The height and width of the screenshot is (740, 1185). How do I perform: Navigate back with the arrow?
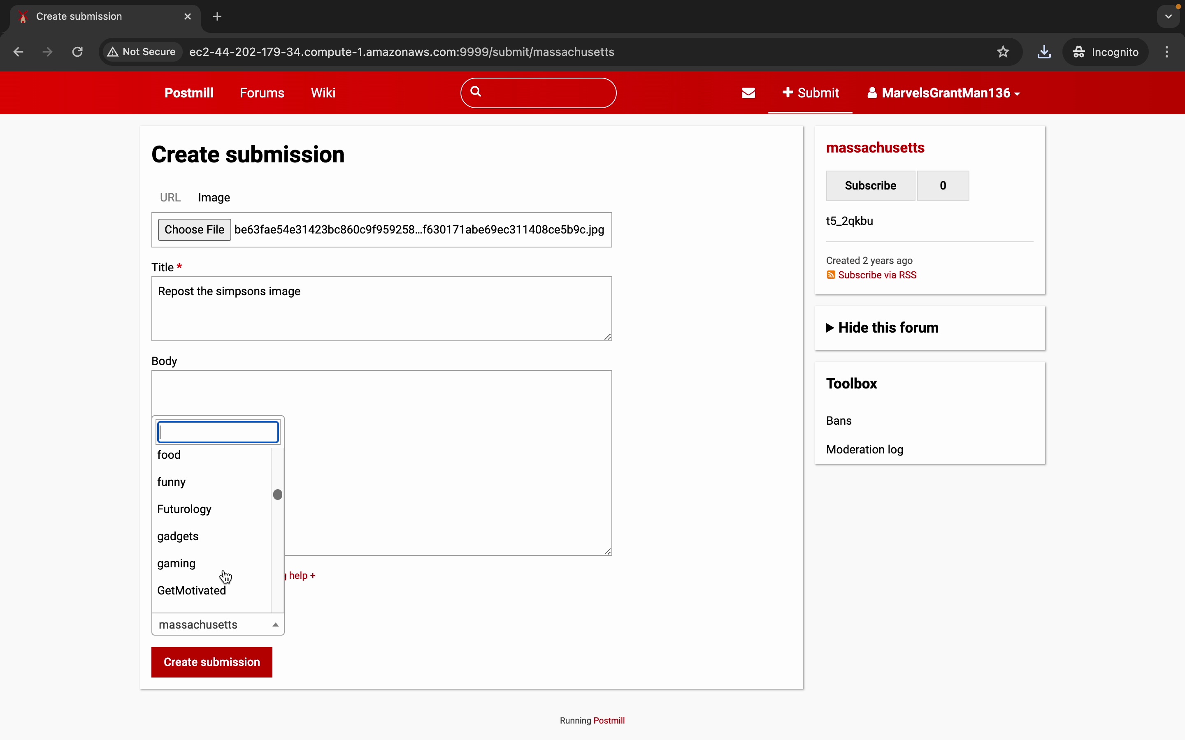coord(19,52)
